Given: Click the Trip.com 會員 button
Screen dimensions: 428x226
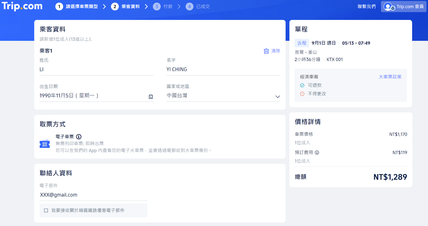Looking at the screenshot, I should 404,6.
